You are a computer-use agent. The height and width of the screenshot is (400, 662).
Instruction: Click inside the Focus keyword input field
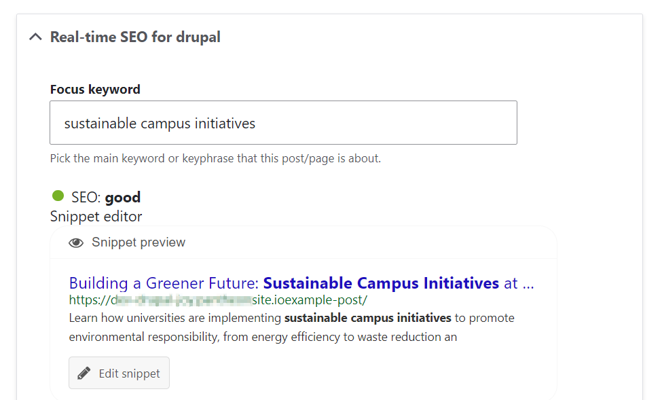[283, 123]
